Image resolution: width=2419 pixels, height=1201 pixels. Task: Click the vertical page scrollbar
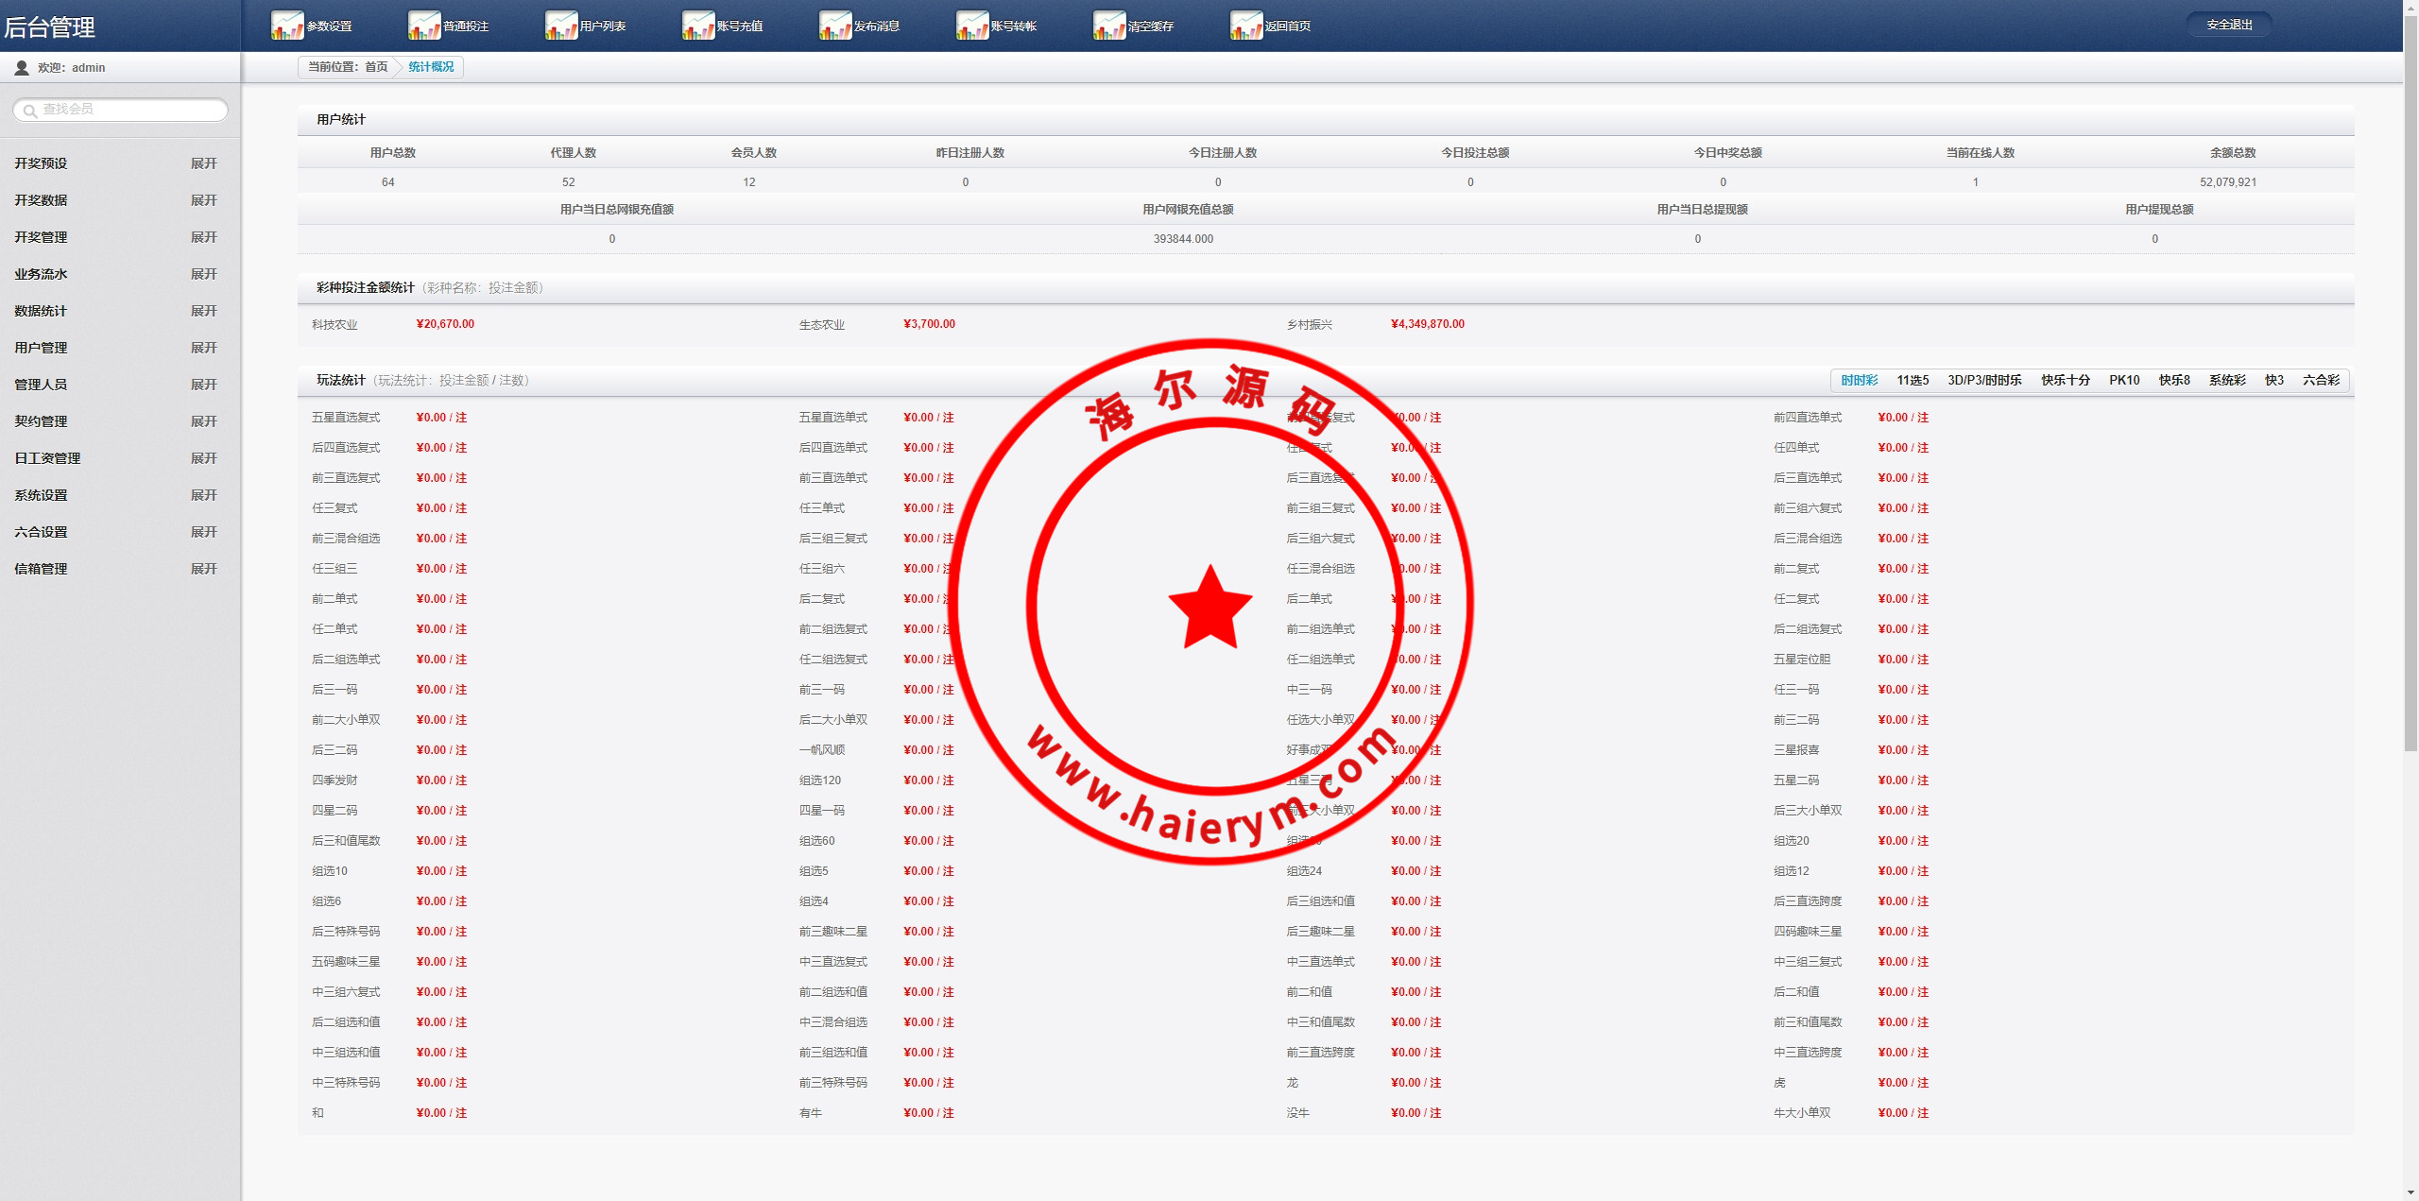click(2410, 378)
